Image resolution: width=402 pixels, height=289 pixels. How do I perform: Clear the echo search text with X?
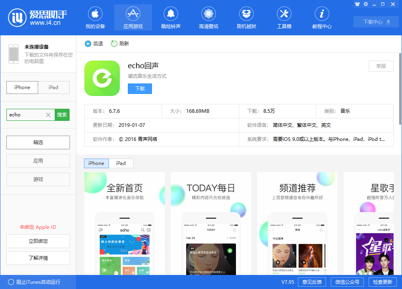(x=48, y=115)
